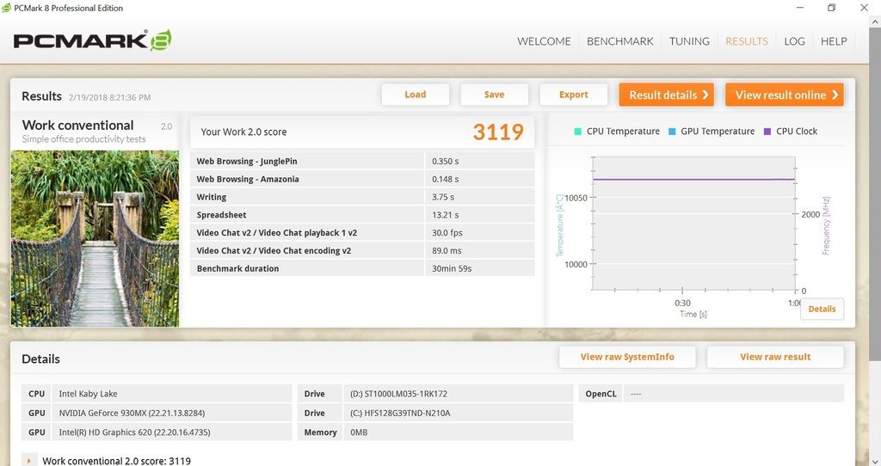Save the benchmark result
This screenshot has height=466, width=881.
pos(494,95)
